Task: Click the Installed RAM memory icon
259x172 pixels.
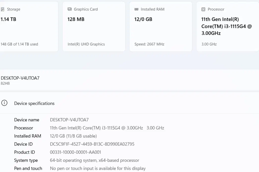Action: [x=137, y=9]
